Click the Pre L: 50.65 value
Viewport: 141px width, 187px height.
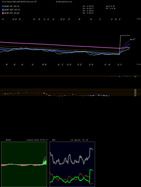(88, 11)
